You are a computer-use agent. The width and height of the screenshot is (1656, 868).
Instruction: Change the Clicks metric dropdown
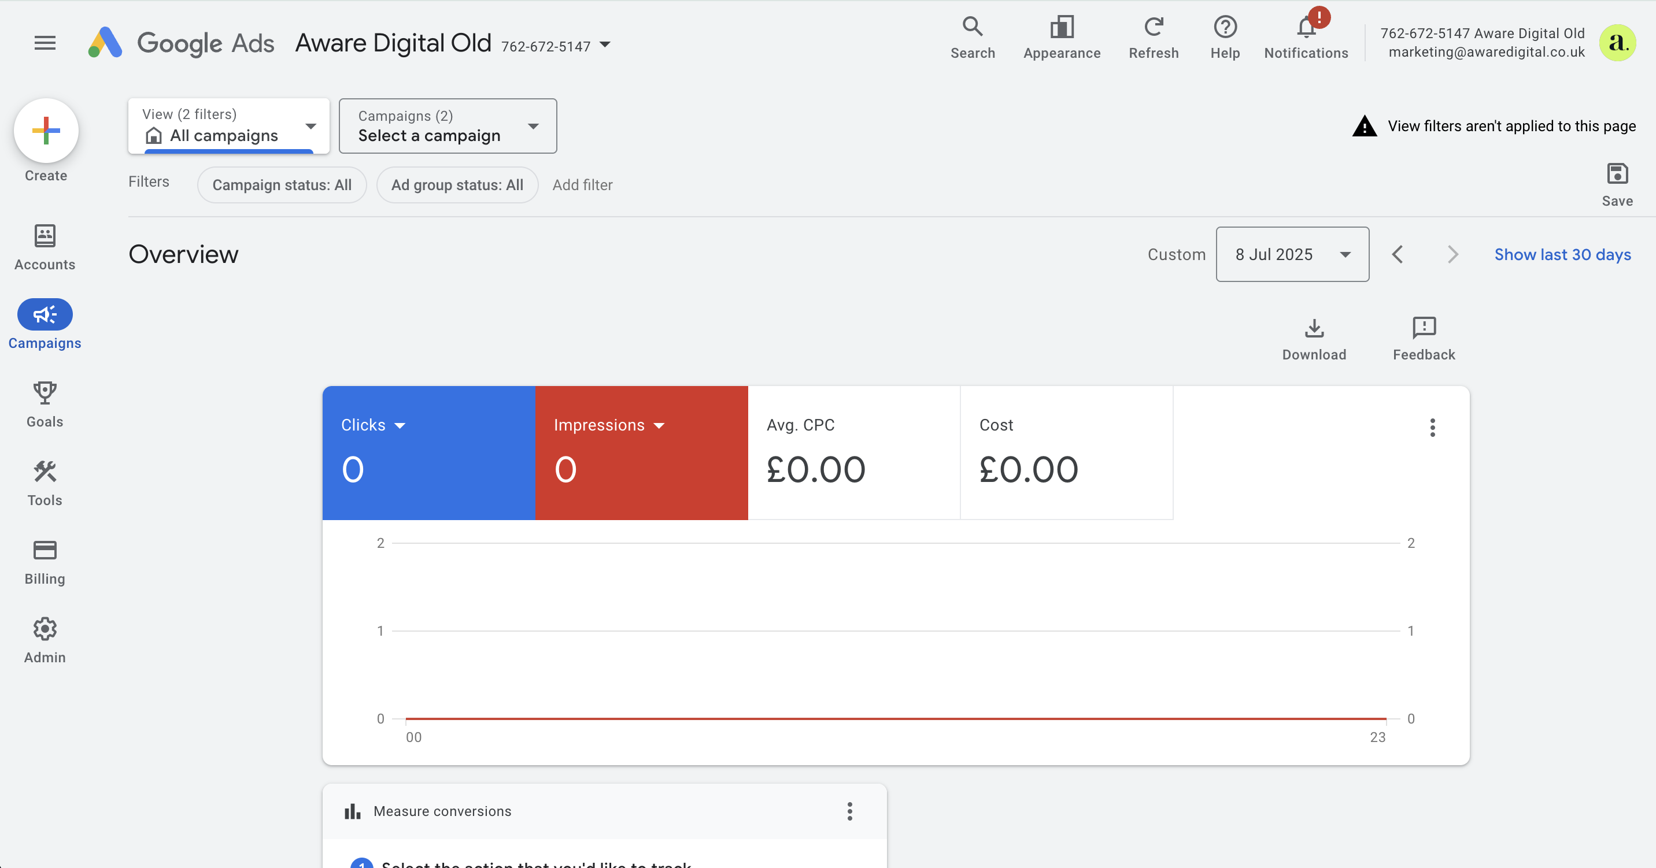(x=373, y=425)
